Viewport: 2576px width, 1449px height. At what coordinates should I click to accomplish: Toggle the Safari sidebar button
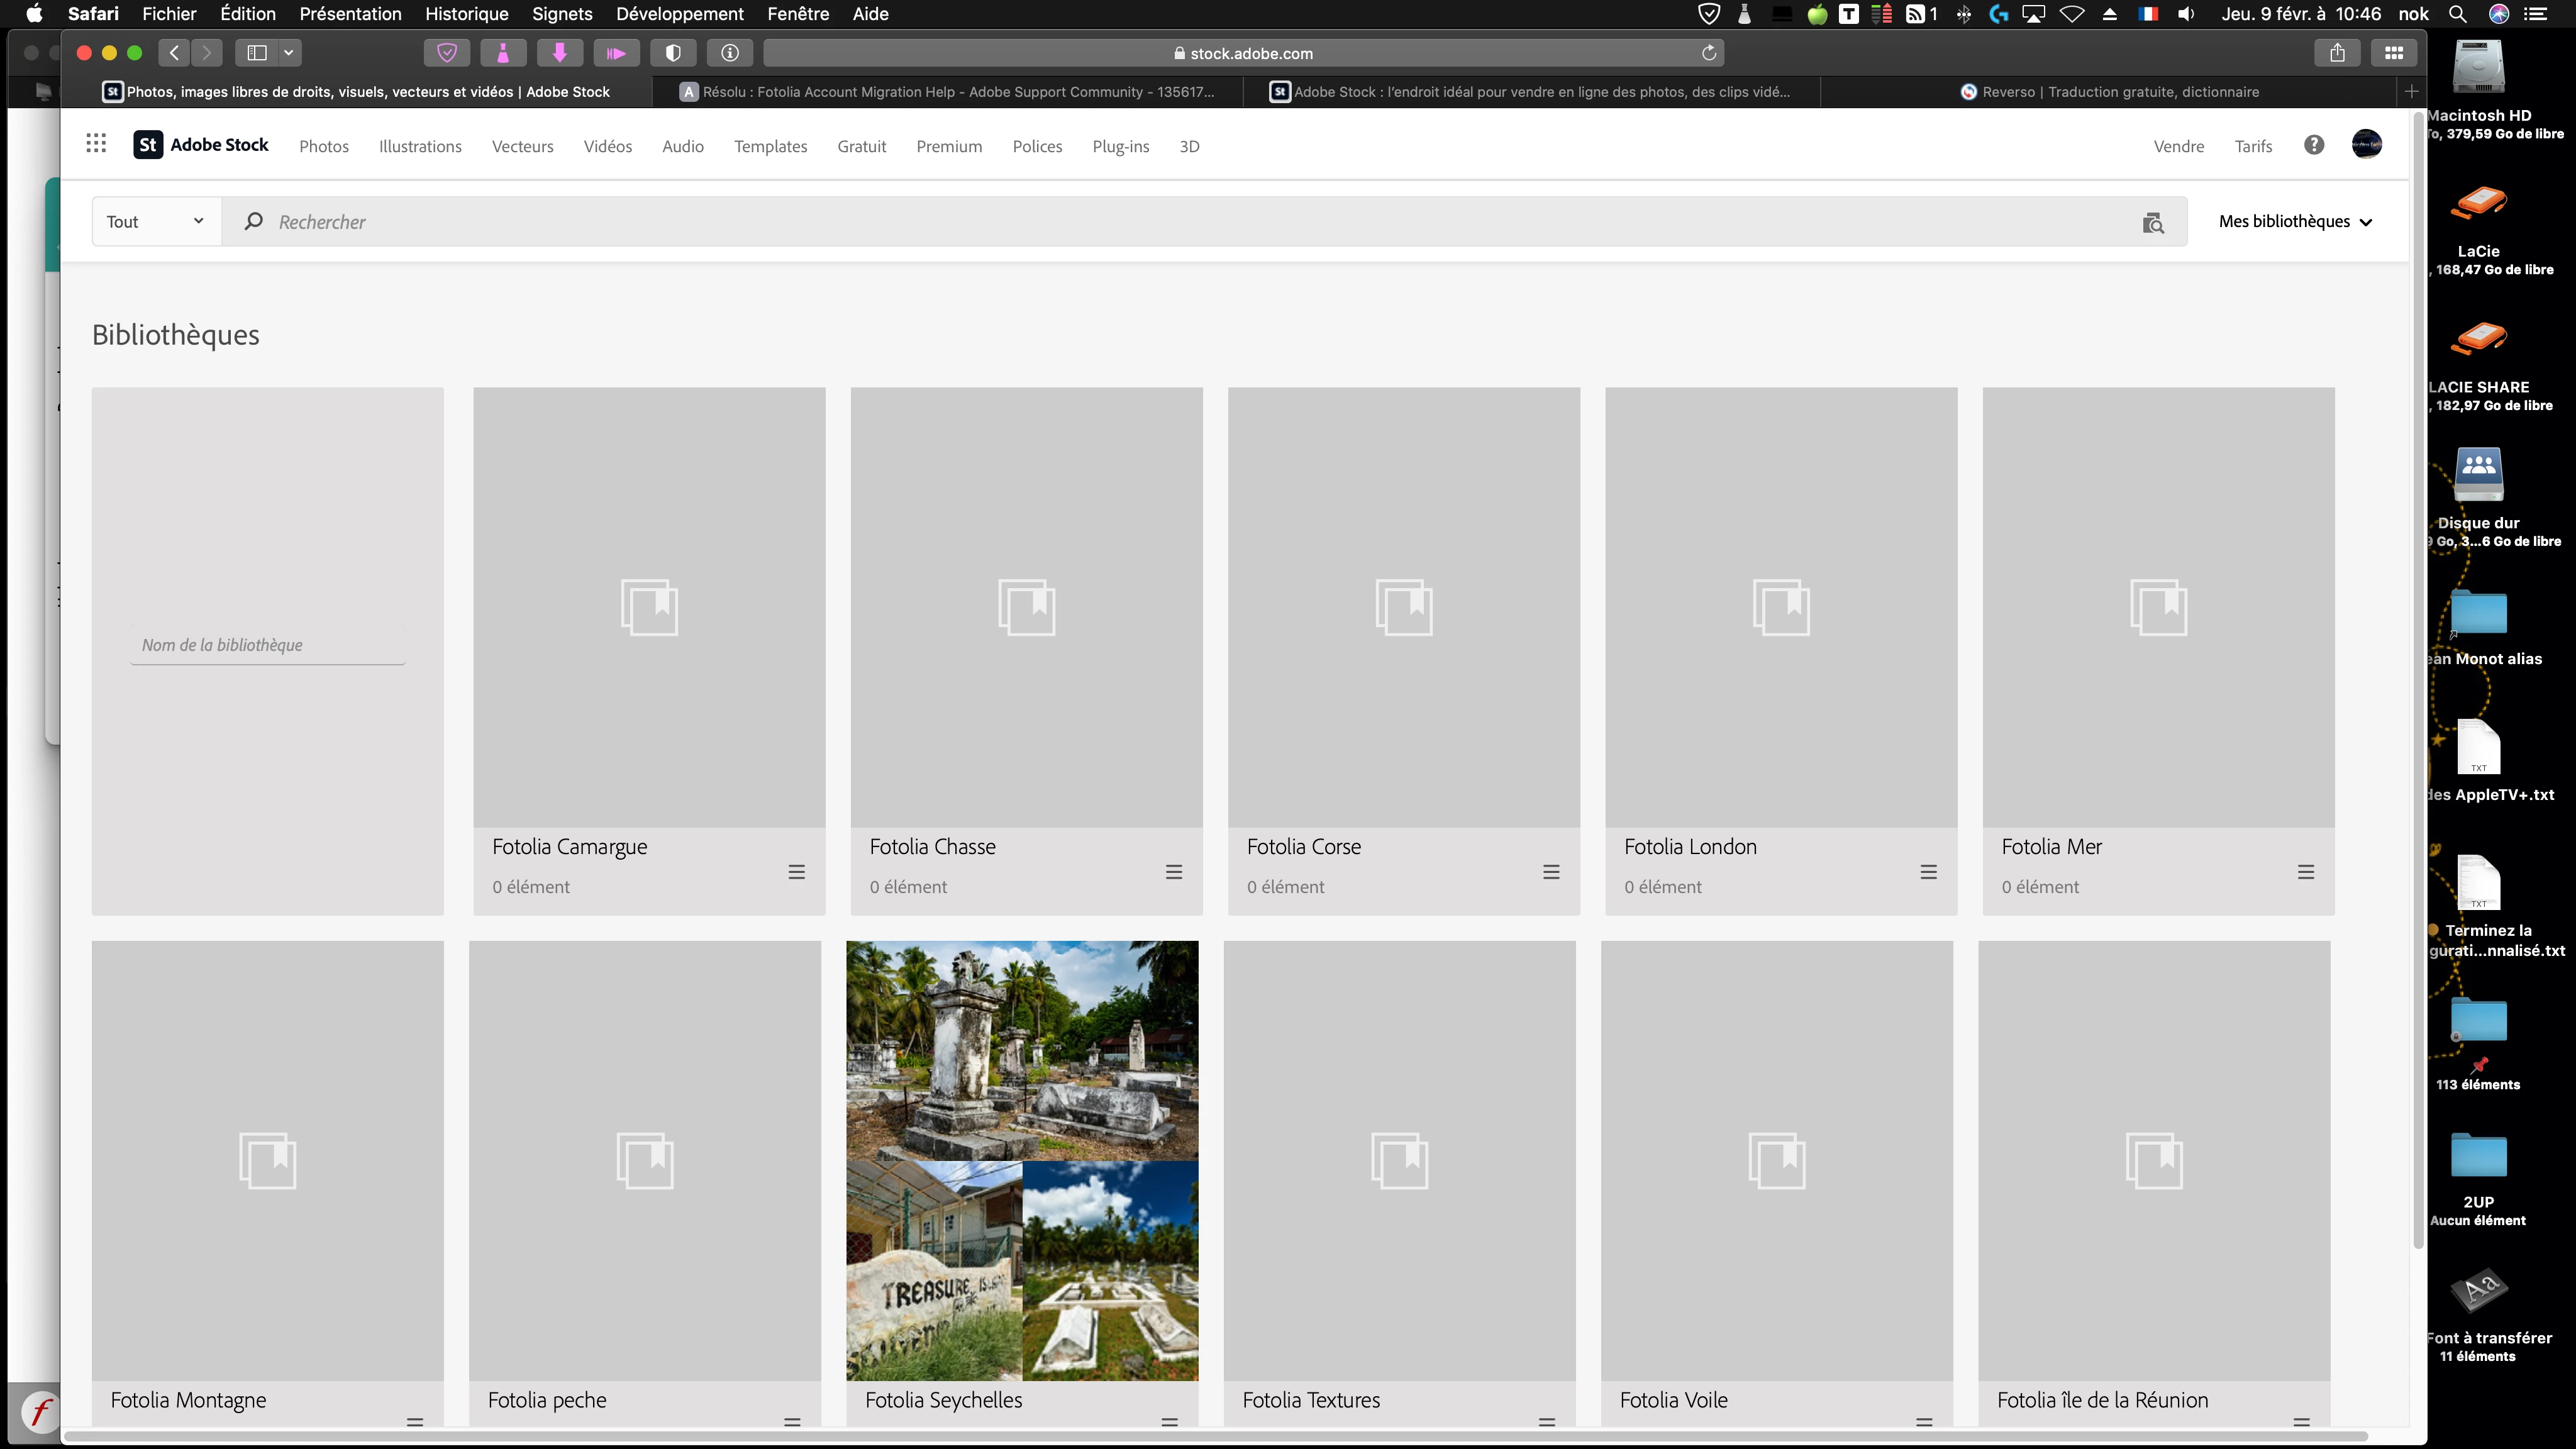pyautogui.click(x=257, y=53)
